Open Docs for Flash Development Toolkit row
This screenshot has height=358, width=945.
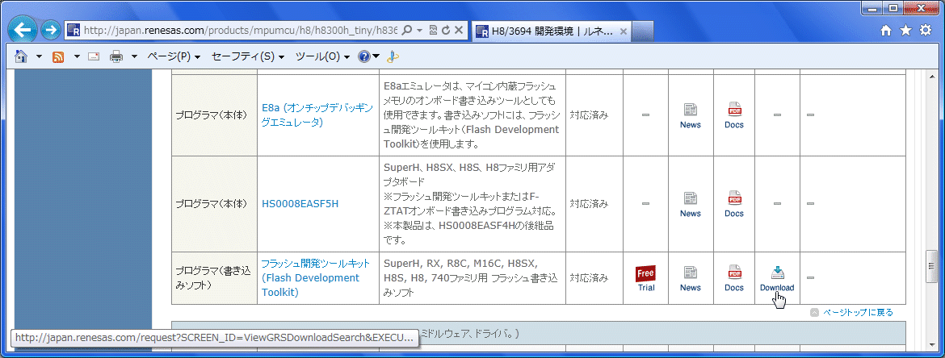(x=734, y=278)
